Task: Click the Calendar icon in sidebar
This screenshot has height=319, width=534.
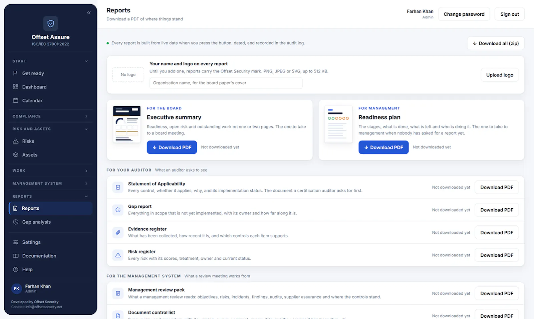Action: [15, 100]
